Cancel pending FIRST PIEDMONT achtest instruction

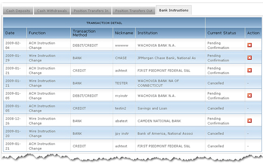(x=249, y=71)
